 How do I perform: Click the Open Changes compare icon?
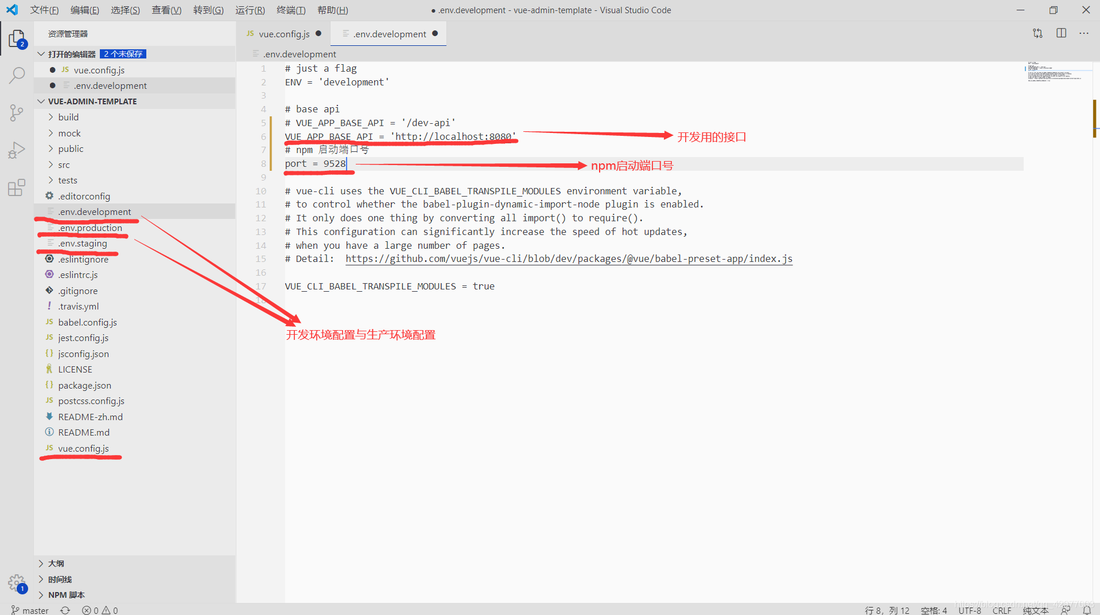[x=1037, y=33]
